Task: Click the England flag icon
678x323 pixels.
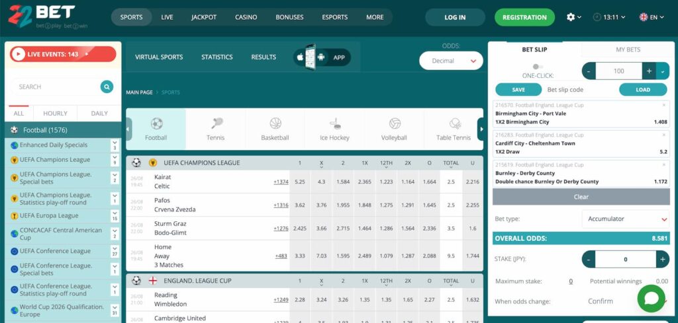Action: (153, 281)
